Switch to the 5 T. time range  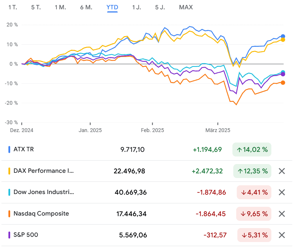point(36,7)
